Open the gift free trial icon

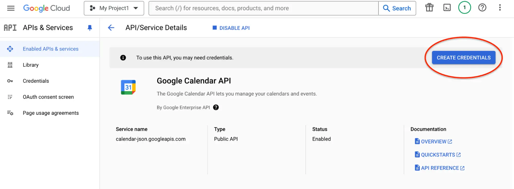(x=429, y=8)
